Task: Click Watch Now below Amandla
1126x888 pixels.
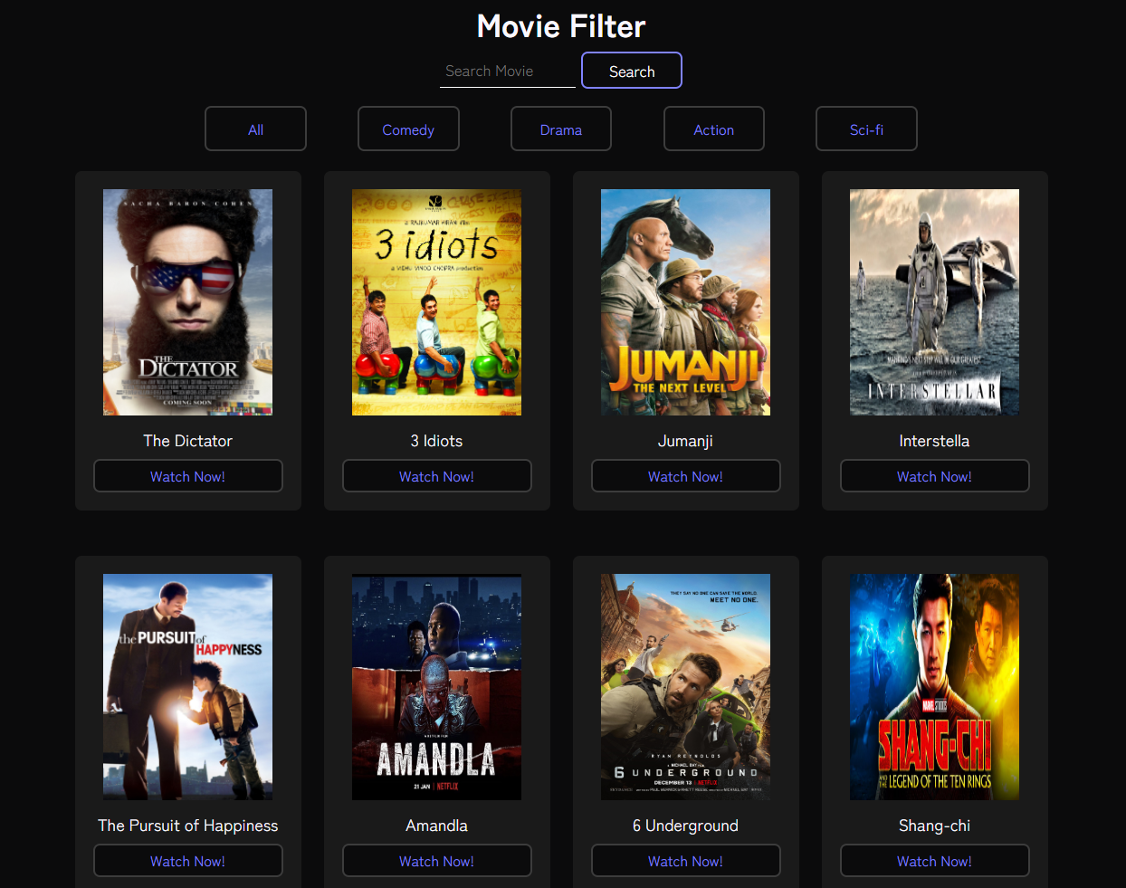Action: coord(436,861)
